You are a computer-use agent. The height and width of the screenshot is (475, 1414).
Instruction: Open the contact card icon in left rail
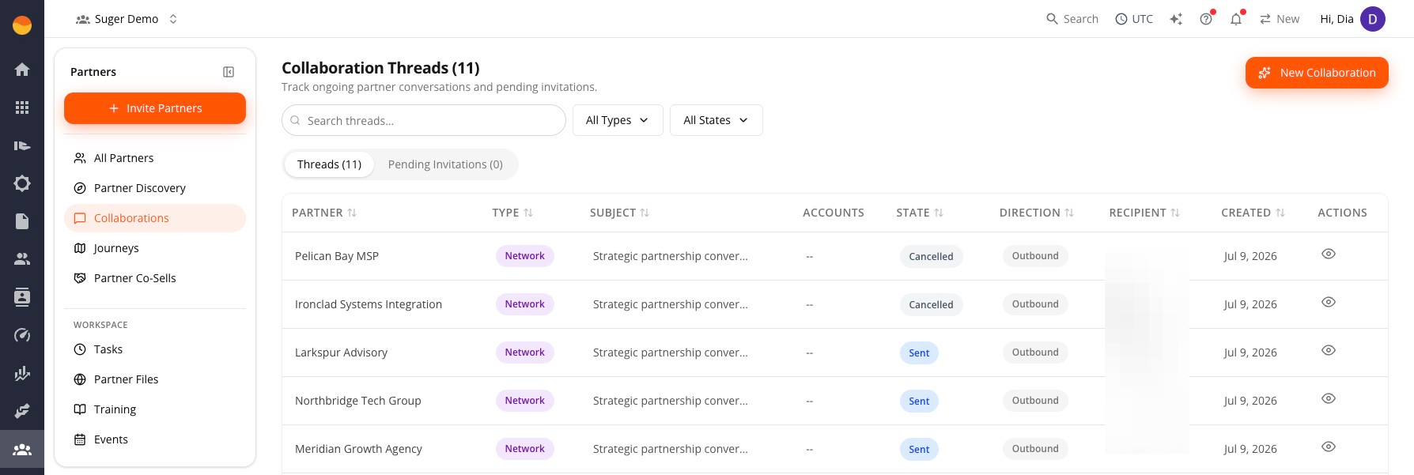(22, 297)
